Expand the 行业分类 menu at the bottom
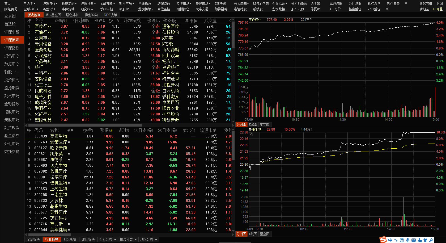The image size is (446, 243). pos(108,239)
